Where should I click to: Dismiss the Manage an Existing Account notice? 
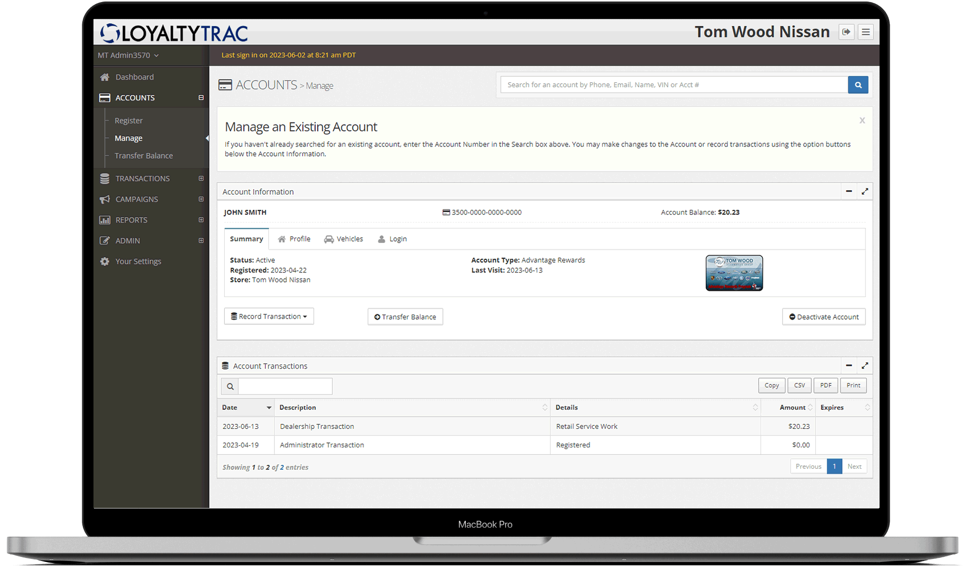862,121
